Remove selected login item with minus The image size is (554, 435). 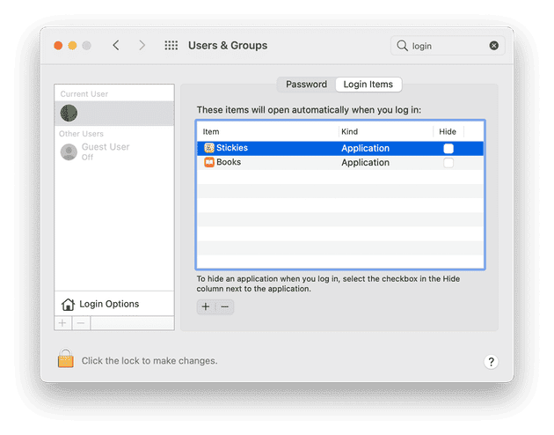(x=225, y=306)
